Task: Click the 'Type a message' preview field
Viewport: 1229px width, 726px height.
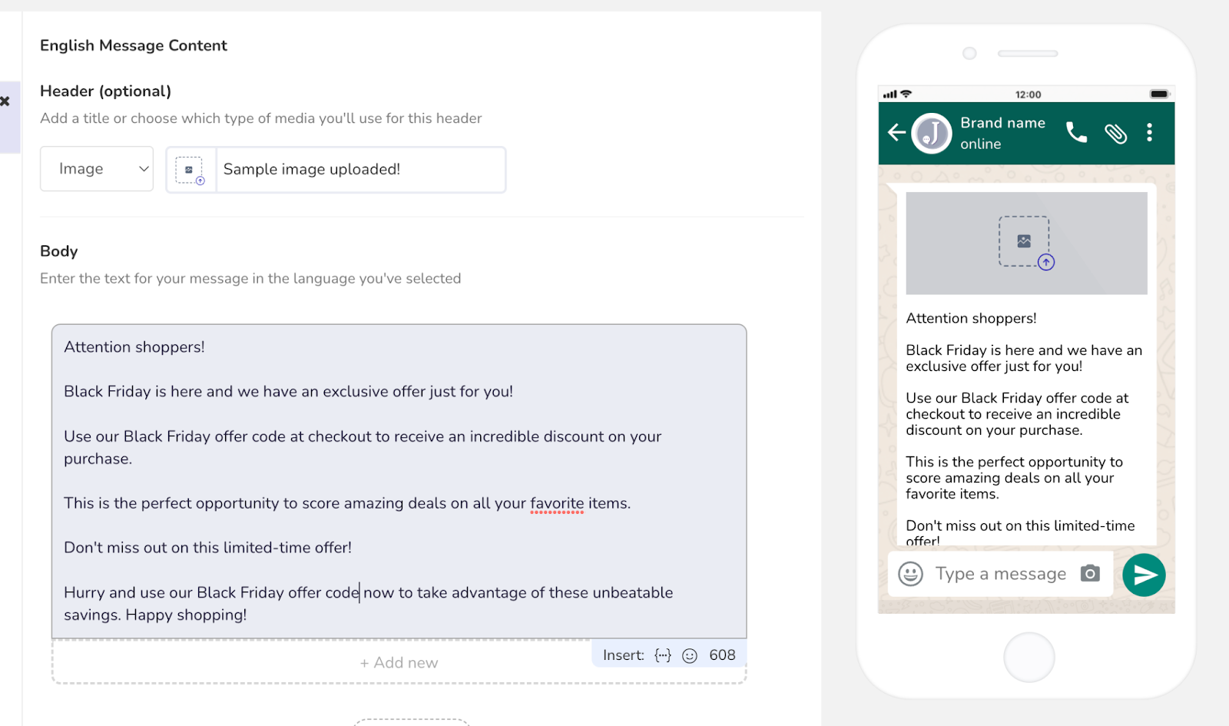Action: coord(1001,574)
